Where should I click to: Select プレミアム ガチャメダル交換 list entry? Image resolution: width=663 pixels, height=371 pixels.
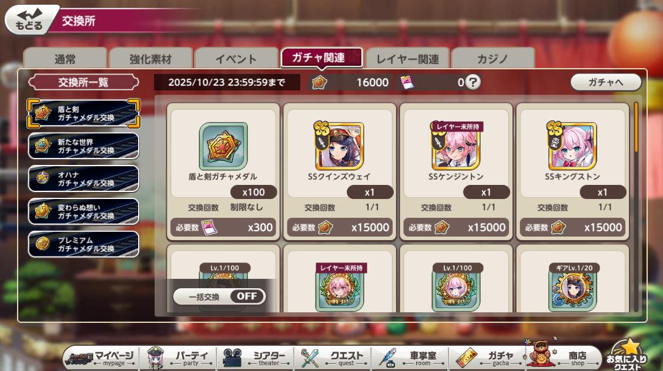coord(83,244)
